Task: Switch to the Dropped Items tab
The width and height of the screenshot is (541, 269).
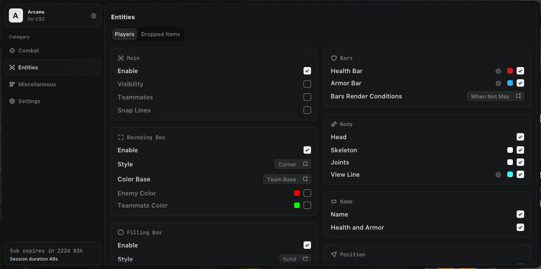Action: click(x=160, y=34)
